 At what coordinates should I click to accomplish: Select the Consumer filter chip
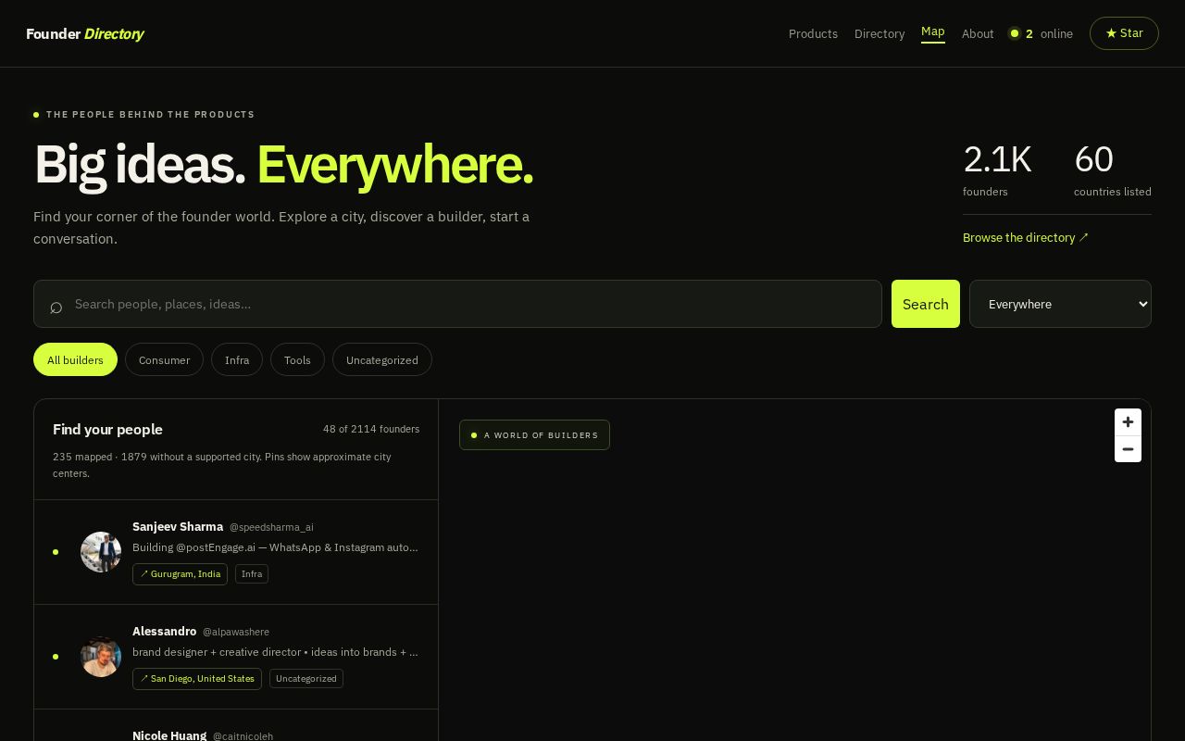pos(164,359)
